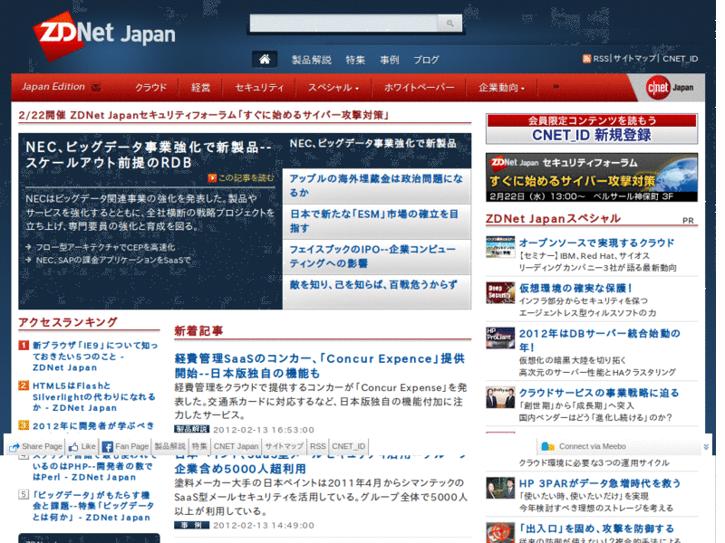
Task: Open the 2/22開催 security forum headline
Action: point(203,115)
